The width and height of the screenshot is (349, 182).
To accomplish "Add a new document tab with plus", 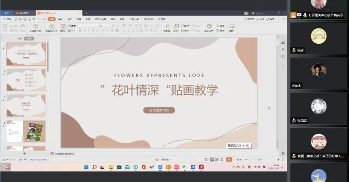I will [x=86, y=13].
